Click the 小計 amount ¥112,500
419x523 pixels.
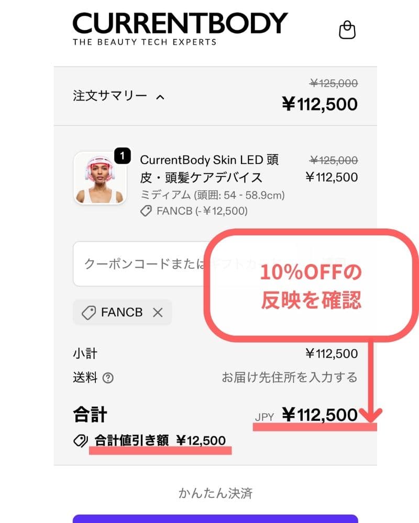332,354
